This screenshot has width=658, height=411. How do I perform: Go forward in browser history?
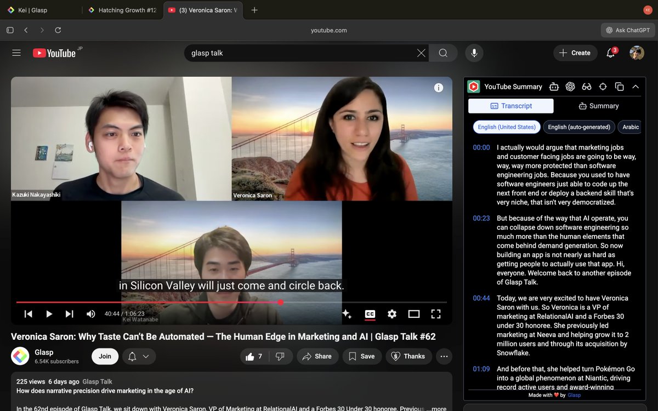click(x=42, y=30)
